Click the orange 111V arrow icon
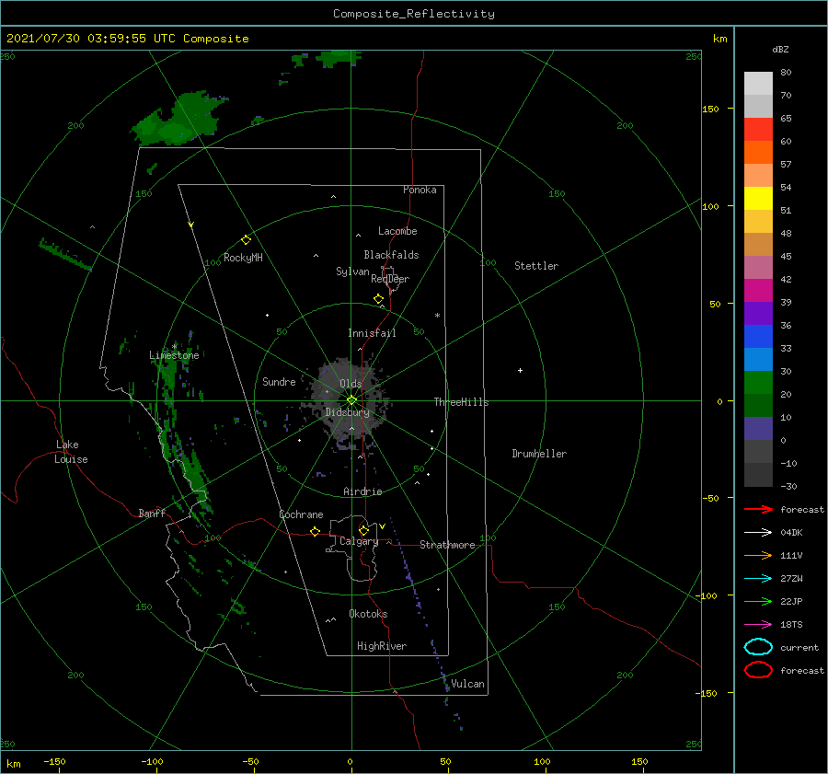Image resolution: width=828 pixels, height=774 pixels. click(758, 555)
